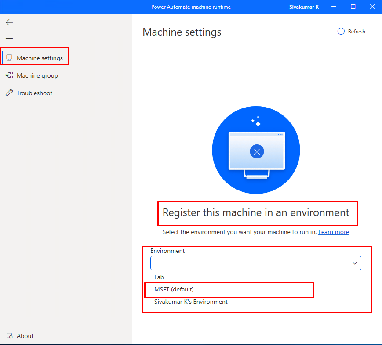Viewport: 382px width, 345px height.
Task: Click the Environment combo box field
Action: 255,263
